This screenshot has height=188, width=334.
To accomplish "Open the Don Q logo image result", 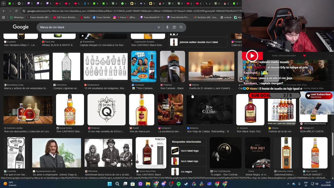I will click(x=106, y=110).
